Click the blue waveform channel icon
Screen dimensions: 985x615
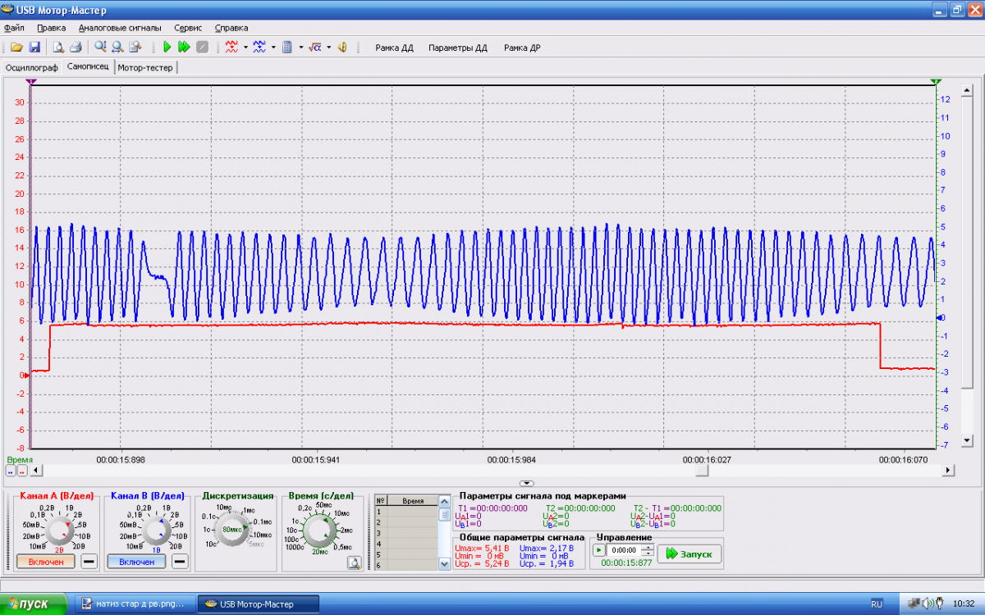[x=260, y=48]
